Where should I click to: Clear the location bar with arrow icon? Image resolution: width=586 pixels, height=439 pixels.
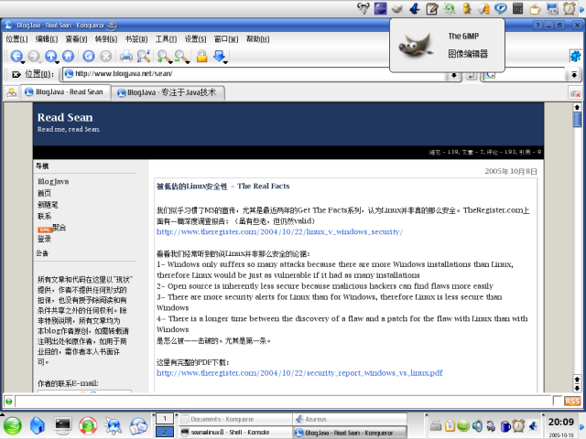[x=16, y=74]
